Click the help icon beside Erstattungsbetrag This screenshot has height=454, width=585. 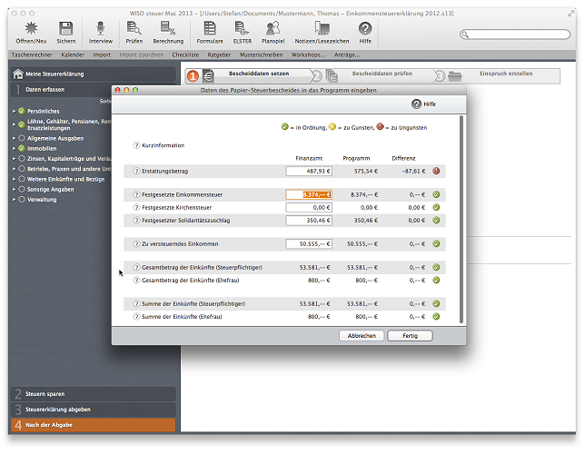pyautogui.click(x=136, y=171)
